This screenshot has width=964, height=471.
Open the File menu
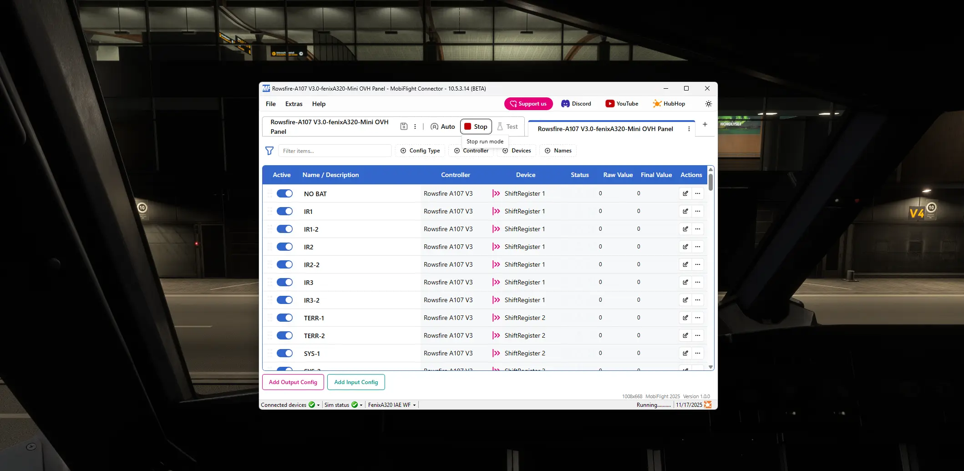[x=270, y=104]
